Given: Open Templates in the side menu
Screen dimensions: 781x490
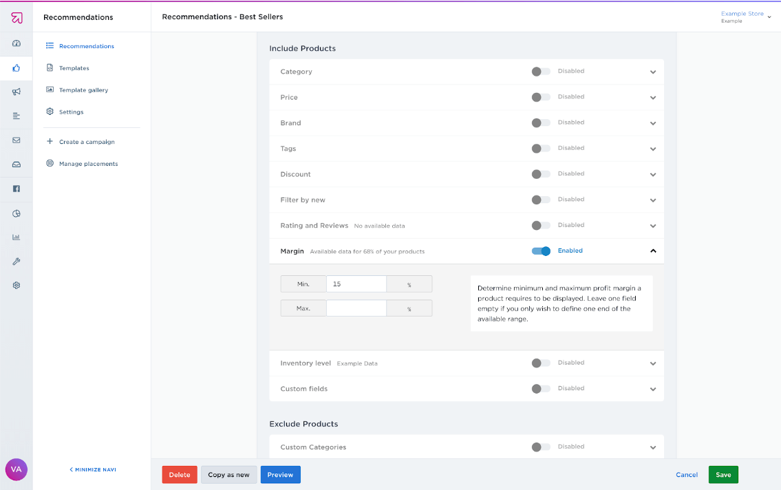Looking at the screenshot, I should 74,68.
